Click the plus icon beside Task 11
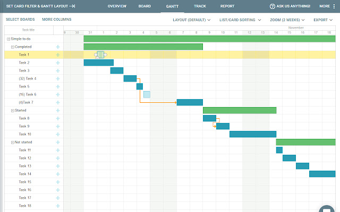340x212 pixels. coord(58,151)
